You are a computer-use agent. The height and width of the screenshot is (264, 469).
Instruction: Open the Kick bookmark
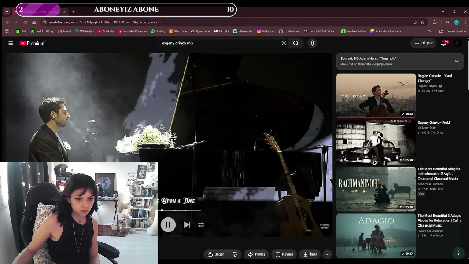click(x=22, y=31)
